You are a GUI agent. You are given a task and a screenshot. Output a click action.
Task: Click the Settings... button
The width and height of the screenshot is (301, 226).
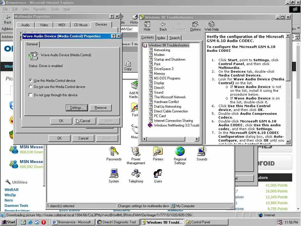[x=77, y=108]
